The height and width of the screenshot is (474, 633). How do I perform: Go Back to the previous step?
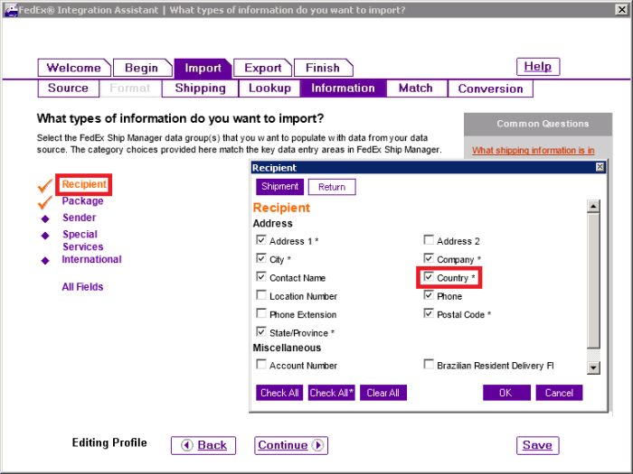203,445
